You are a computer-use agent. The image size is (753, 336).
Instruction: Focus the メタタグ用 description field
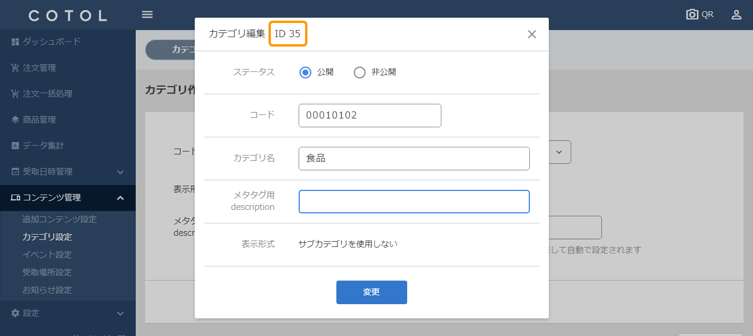tap(414, 202)
